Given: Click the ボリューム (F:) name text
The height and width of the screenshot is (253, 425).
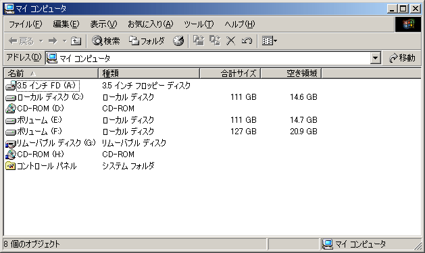Looking at the screenshot, I should pos(39,132).
